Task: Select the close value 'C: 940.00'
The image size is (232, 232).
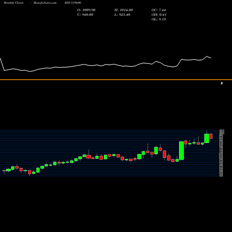Action: (85, 15)
